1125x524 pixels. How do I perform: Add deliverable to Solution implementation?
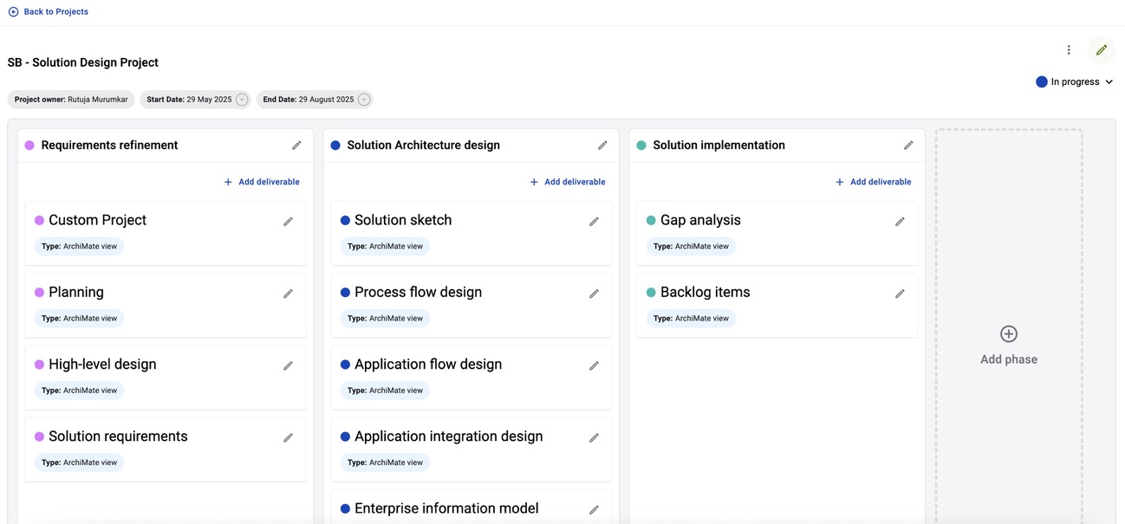[873, 182]
